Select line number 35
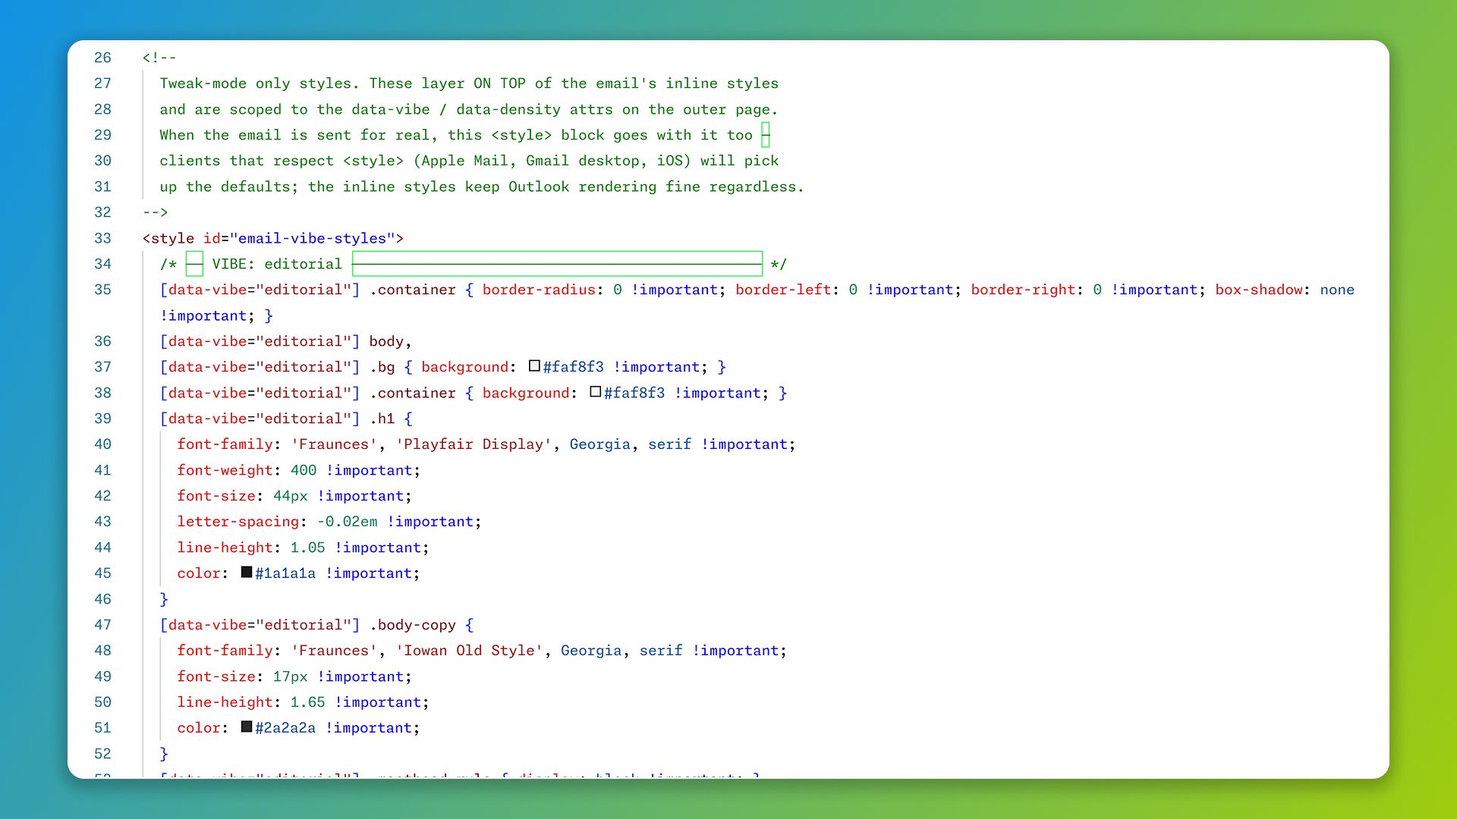Screen dimensions: 1457x819 click(x=102, y=290)
